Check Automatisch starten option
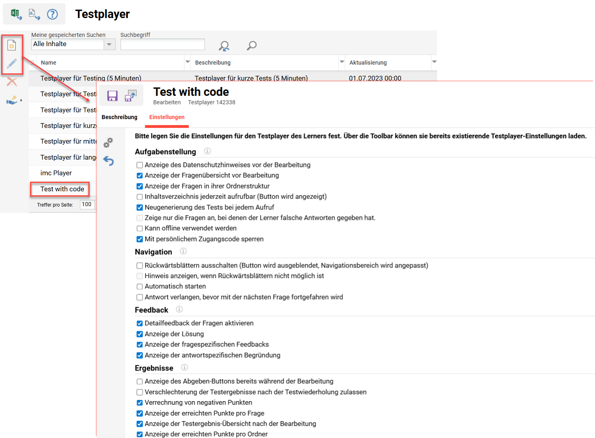 click(139, 286)
